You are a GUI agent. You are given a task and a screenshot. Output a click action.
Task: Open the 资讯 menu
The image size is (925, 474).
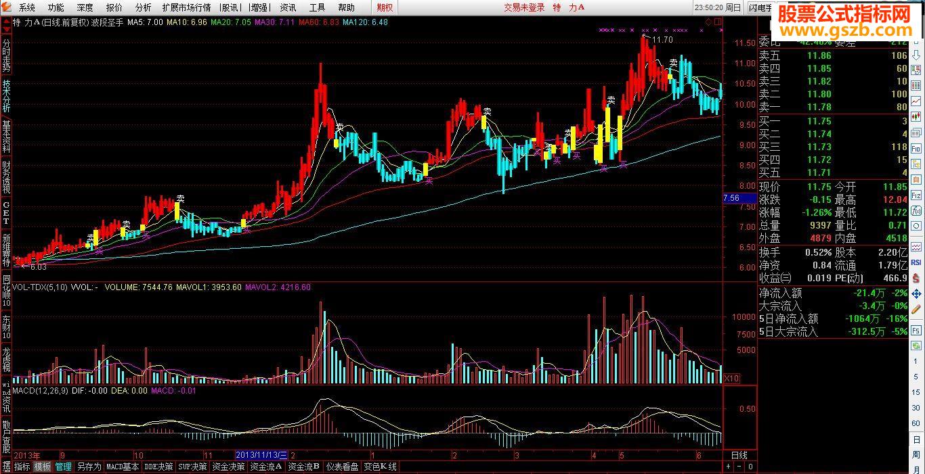pyautogui.click(x=288, y=7)
